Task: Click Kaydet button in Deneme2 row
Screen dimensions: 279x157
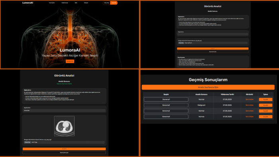Action: tap(265, 105)
